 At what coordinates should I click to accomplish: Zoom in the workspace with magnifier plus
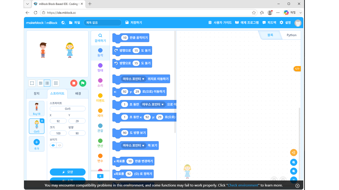(x=294, y=162)
